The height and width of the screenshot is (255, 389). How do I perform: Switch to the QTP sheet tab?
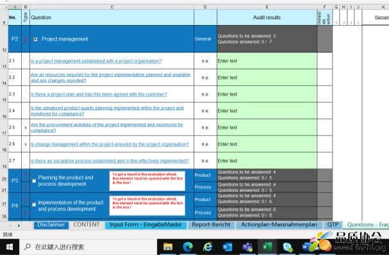(333, 225)
